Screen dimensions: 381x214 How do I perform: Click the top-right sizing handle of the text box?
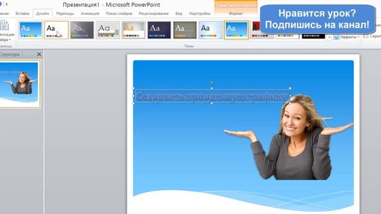pyautogui.click(x=290, y=89)
